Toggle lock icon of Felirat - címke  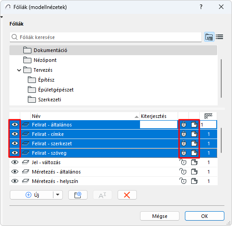pos(184,134)
